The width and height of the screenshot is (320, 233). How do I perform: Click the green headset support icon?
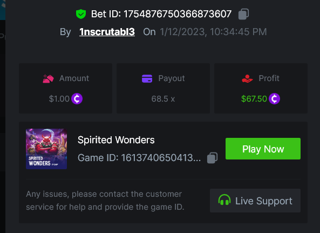pyautogui.click(x=224, y=200)
